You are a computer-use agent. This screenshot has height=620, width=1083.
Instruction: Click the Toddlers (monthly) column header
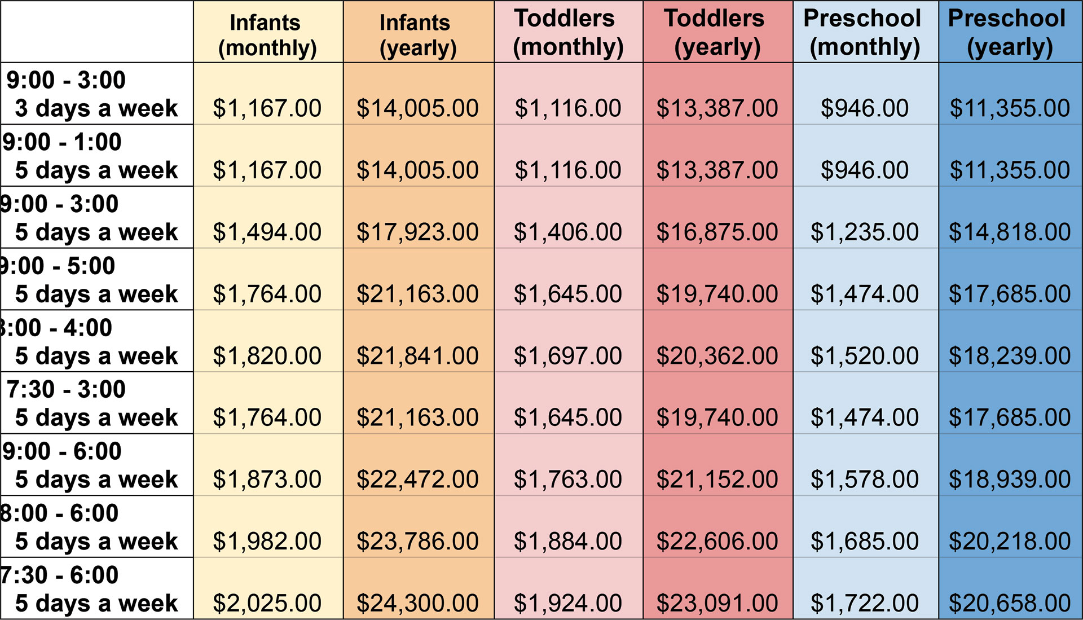(568, 33)
